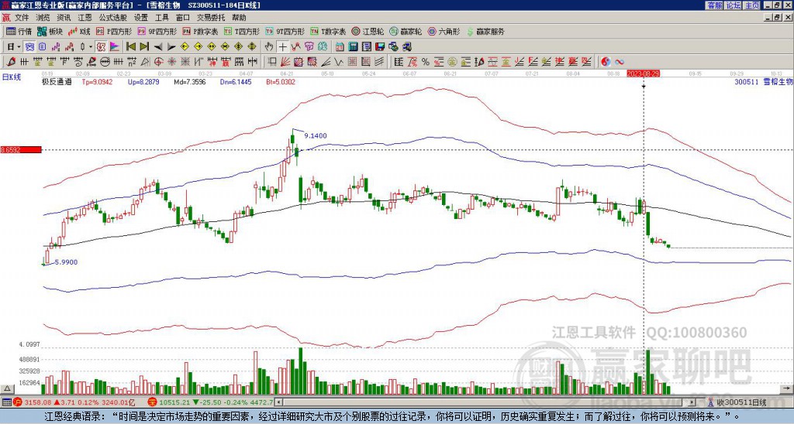The image size is (794, 424).
Task: Expand the candlestick style dropdown arrow
Action: [91, 47]
